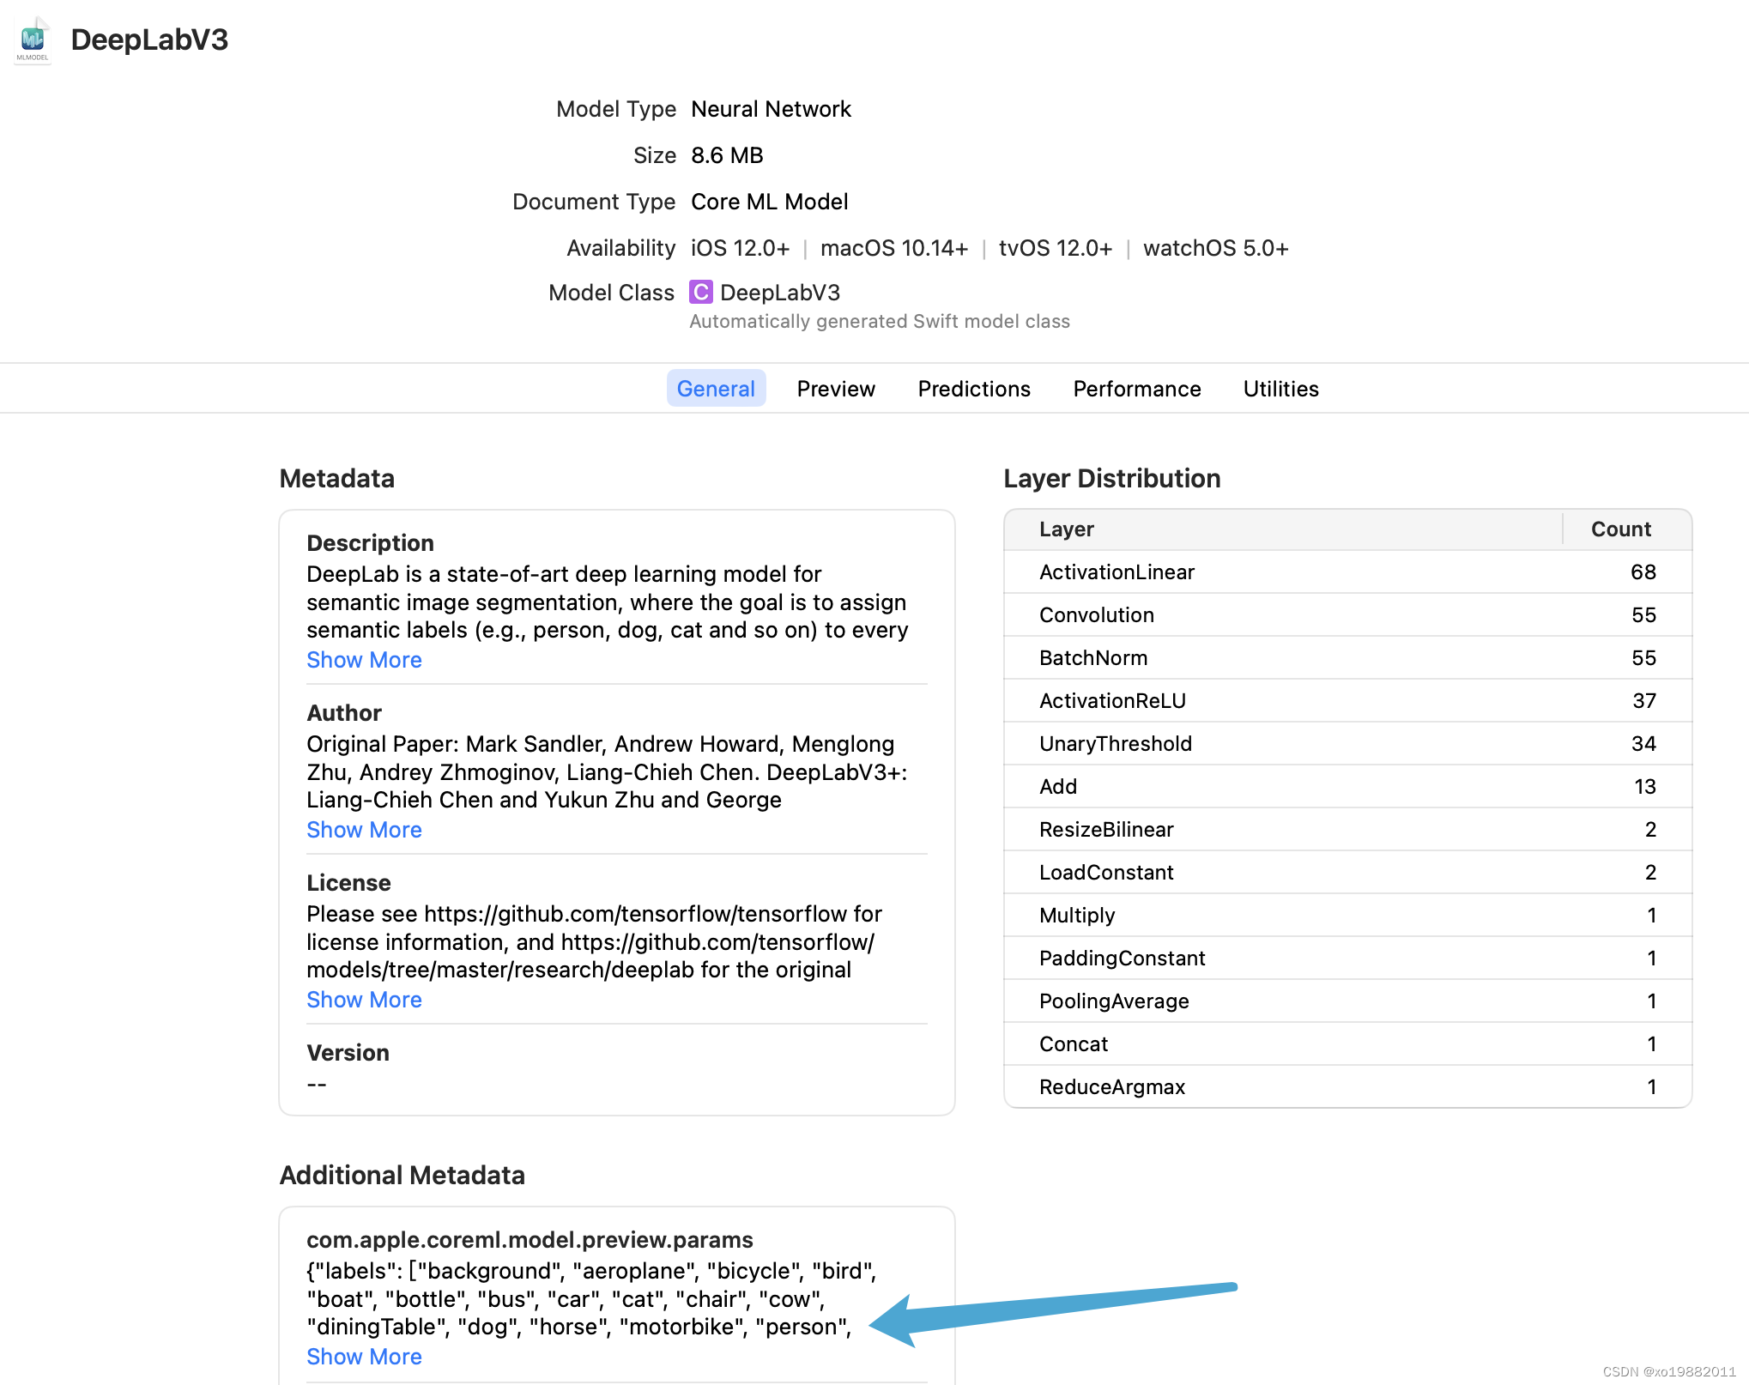Open the DeepLabV3 Swift model class icon
The width and height of the screenshot is (1749, 1385).
coord(701,293)
